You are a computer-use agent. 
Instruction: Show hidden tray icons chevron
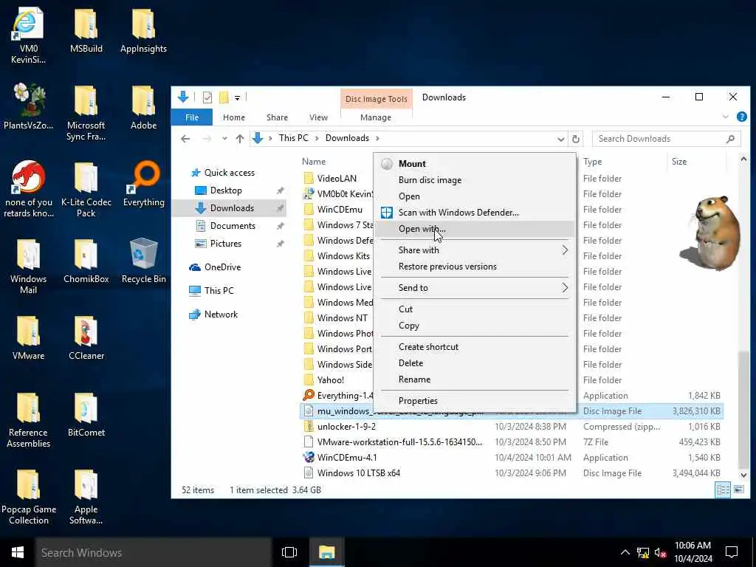pyautogui.click(x=625, y=552)
